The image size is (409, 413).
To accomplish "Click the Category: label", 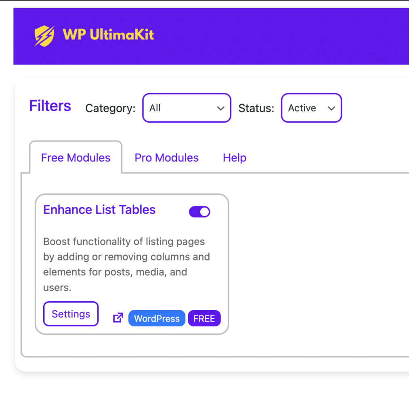I will [x=110, y=108].
